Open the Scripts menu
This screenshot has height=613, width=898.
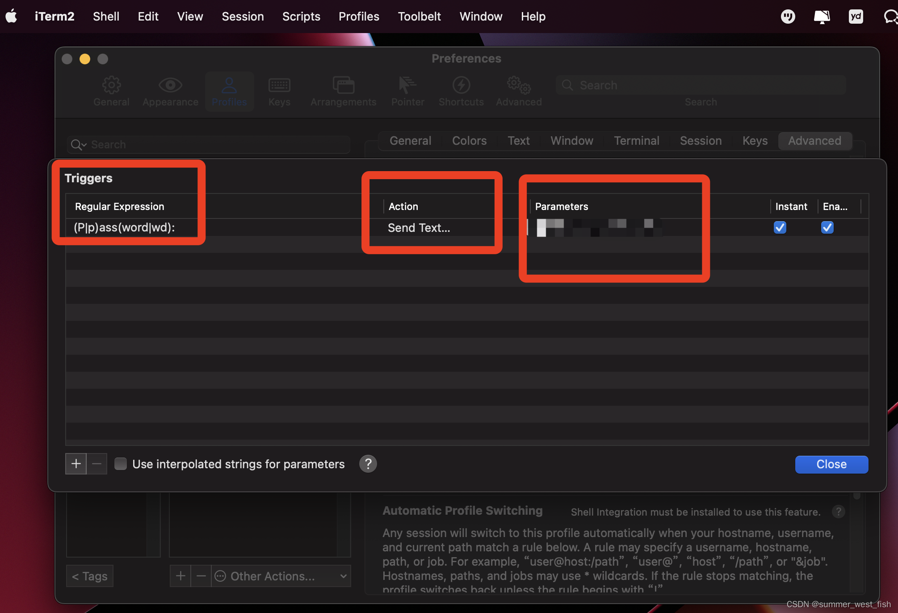tap(301, 17)
